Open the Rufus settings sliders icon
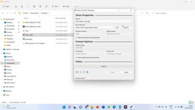Screen dimensions: 195x110 [x=84, y=72]
